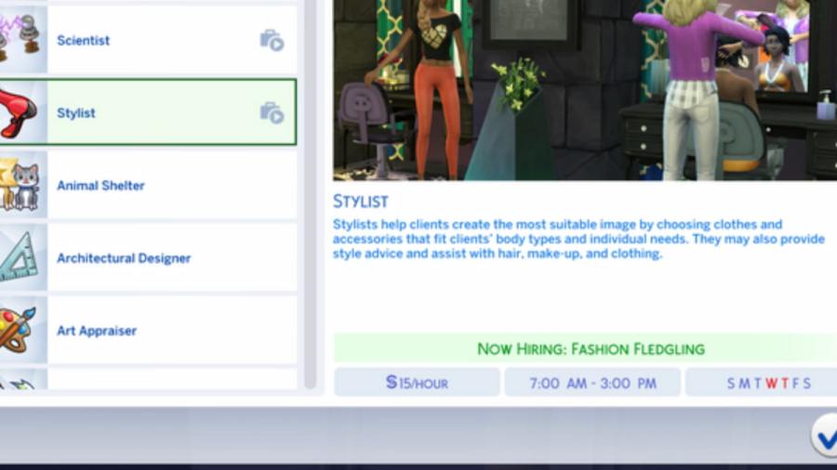
Task: Click the cat and dog Animal Shelter icon
Action: pyautogui.click(x=21, y=186)
